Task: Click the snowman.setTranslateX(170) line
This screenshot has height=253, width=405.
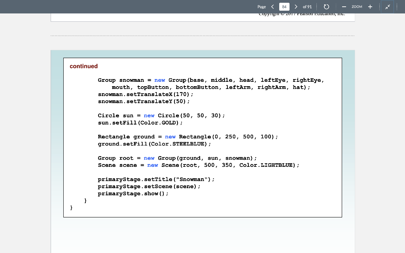Action: (146, 94)
